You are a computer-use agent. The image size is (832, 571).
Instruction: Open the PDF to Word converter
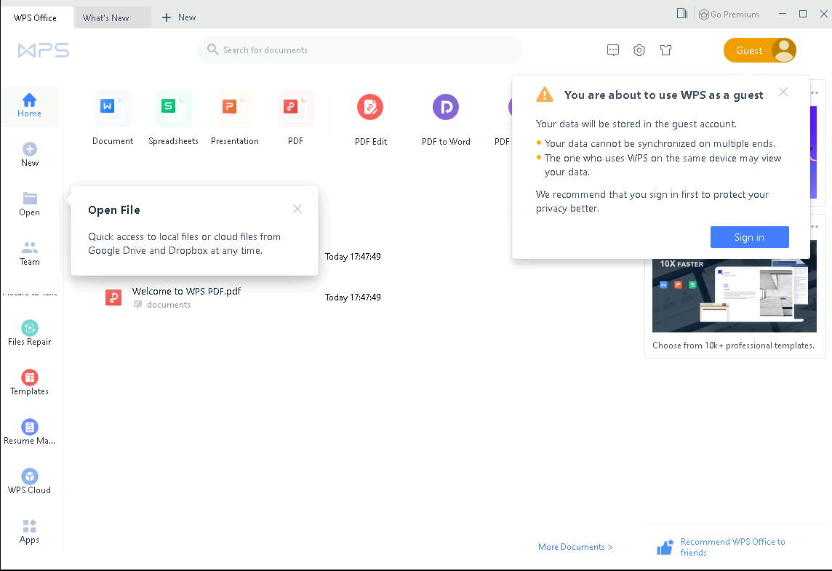[446, 108]
